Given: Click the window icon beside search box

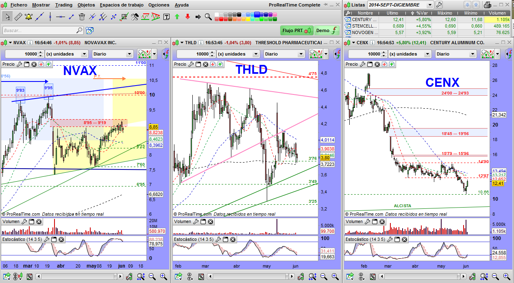Looking at the screenshot, I should [x=89, y=30].
